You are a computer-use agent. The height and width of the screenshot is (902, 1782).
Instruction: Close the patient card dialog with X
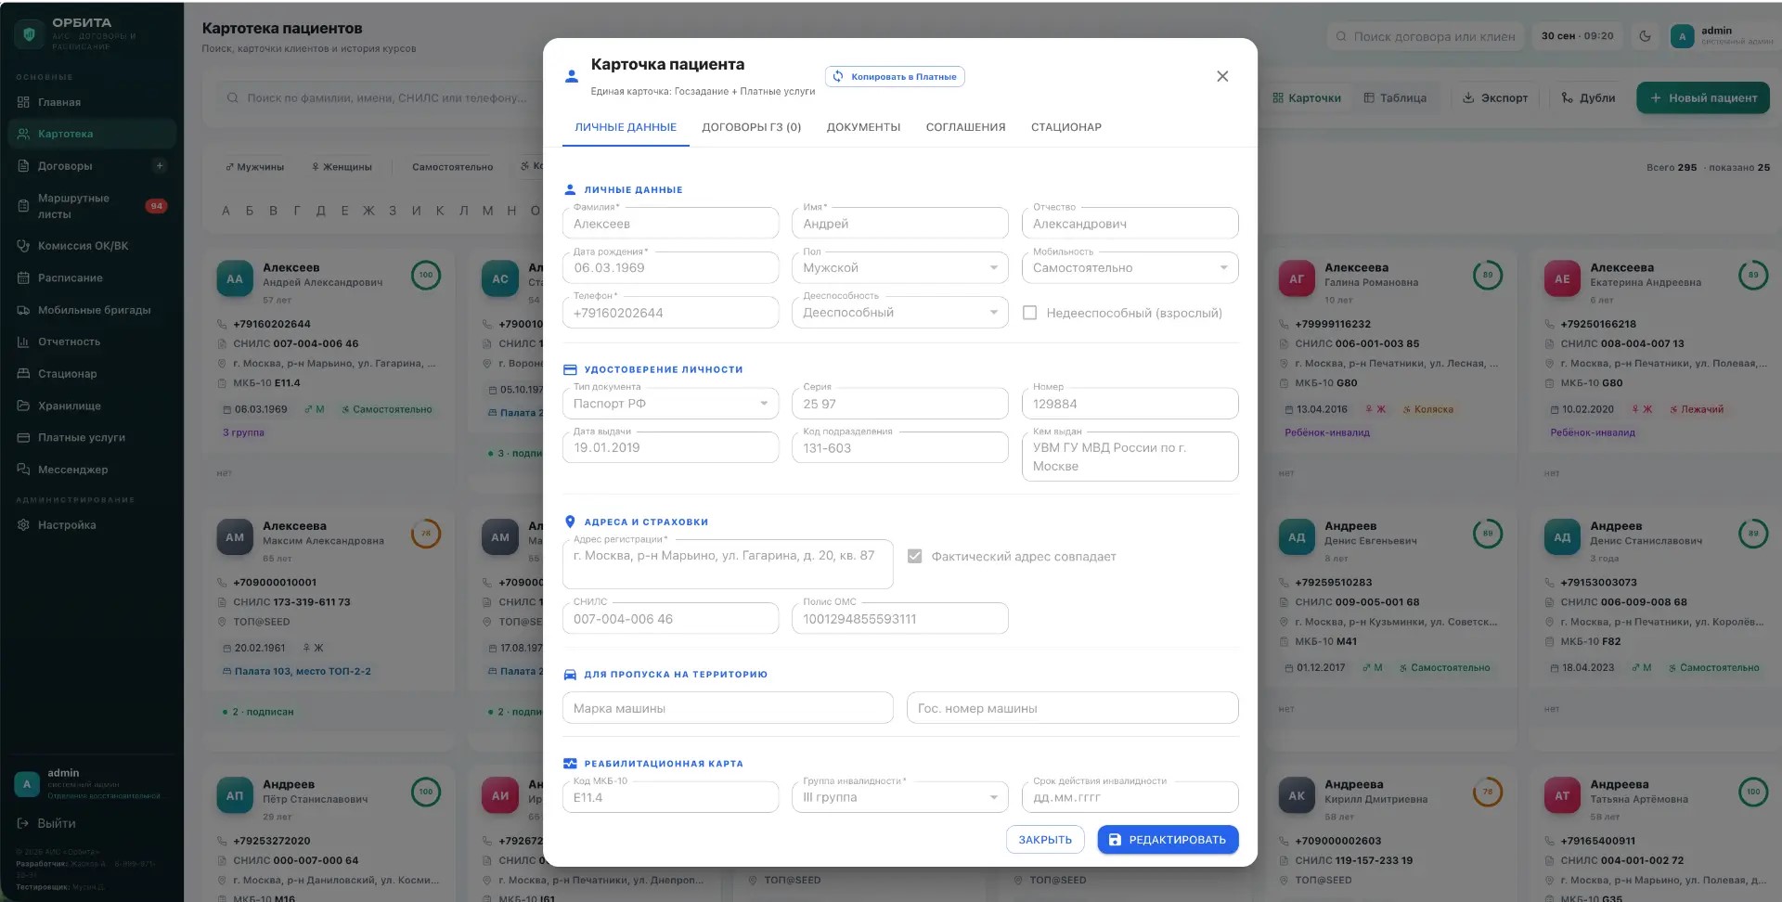pyautogui.click(x=1222, y=76)
